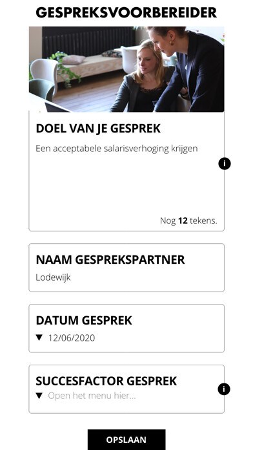Image resolution: width=253 pixels, height=450 pixels.
Task: Edit the goal text about salarisverhoging
Action: pos(117,149)
